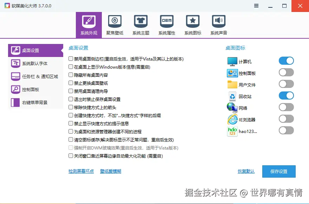The image size is (309, 204).
Task: Click the 任务栏 & 通知区域 sidebar icon
Action: (15, 76)
